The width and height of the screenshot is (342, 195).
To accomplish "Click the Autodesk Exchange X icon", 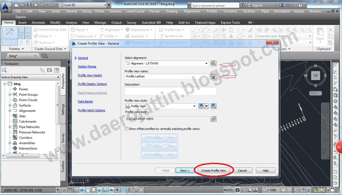I will (281, 5).
